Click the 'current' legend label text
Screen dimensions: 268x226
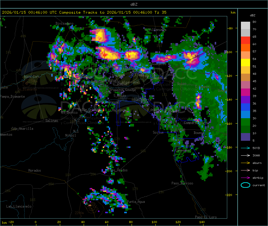(x=259, y=185)
